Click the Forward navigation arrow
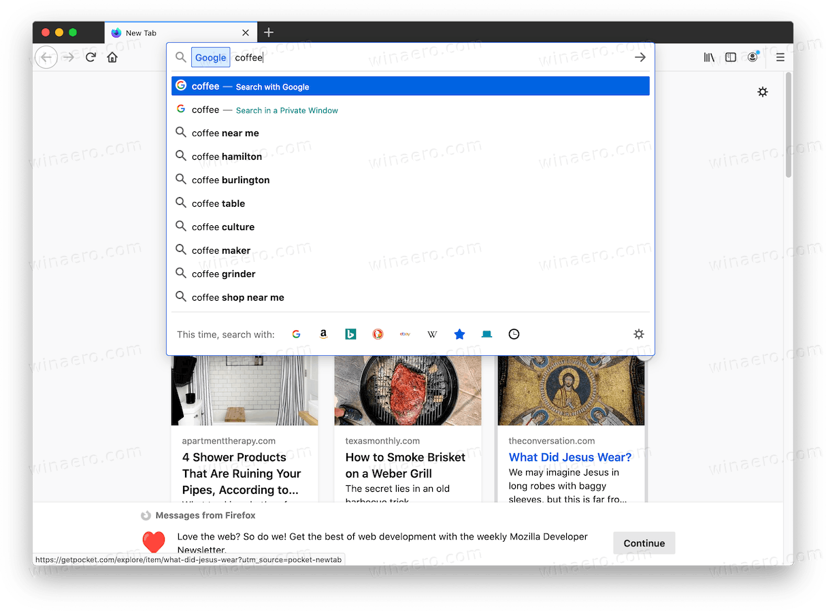 pos(69,58)
